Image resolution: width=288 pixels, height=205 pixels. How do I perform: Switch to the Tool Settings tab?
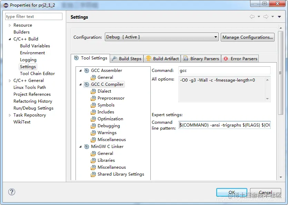tap(91, 58)
